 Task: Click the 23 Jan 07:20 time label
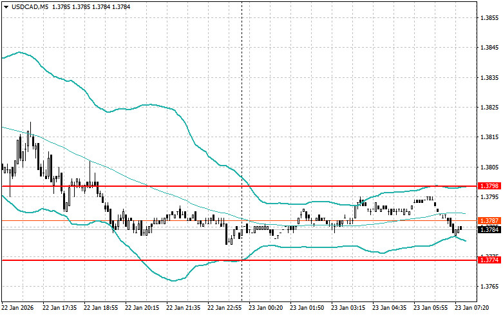pyautogui.click(x=472, y=308)
